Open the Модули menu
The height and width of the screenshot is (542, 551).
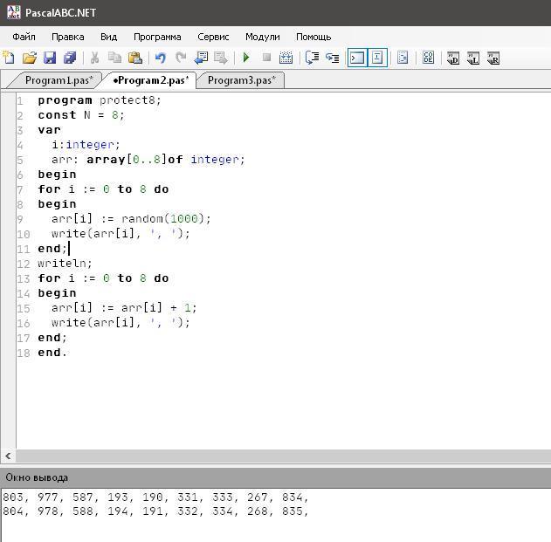[262, 37]
